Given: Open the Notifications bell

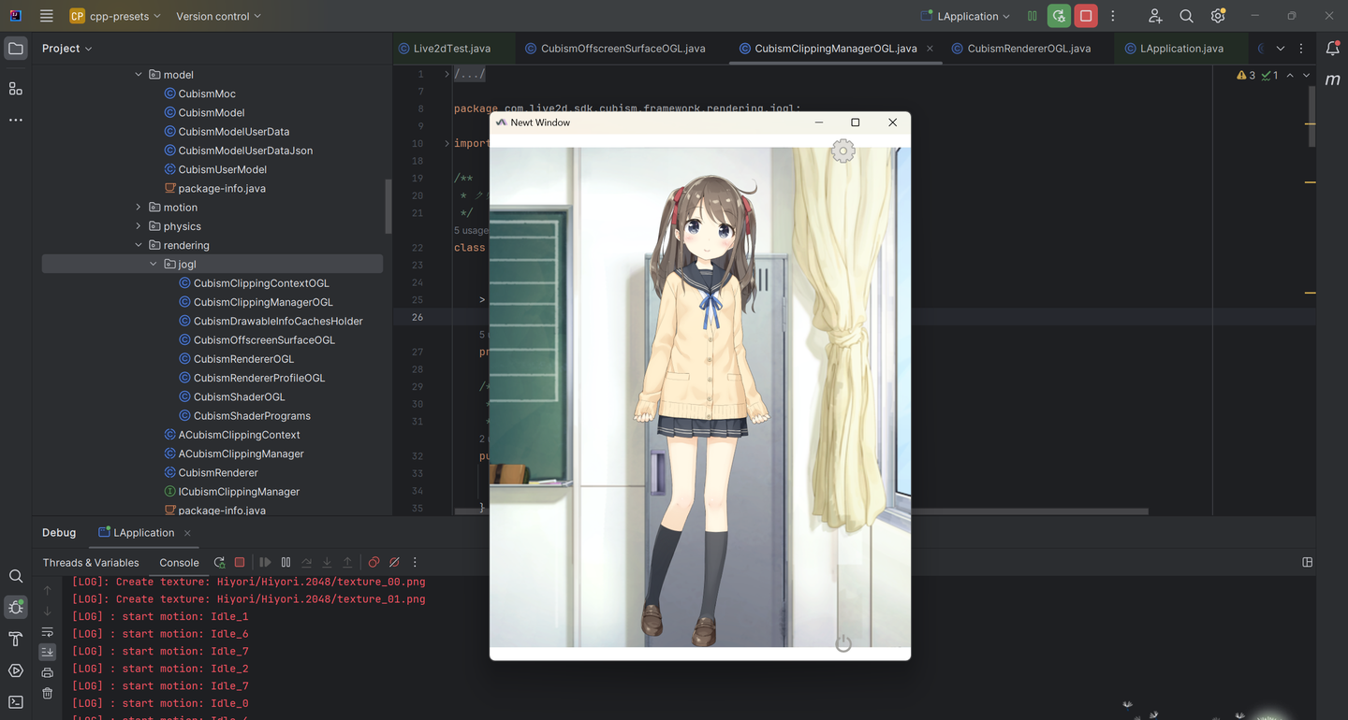Looking at the screenshot, I should tap(1332, 48).
